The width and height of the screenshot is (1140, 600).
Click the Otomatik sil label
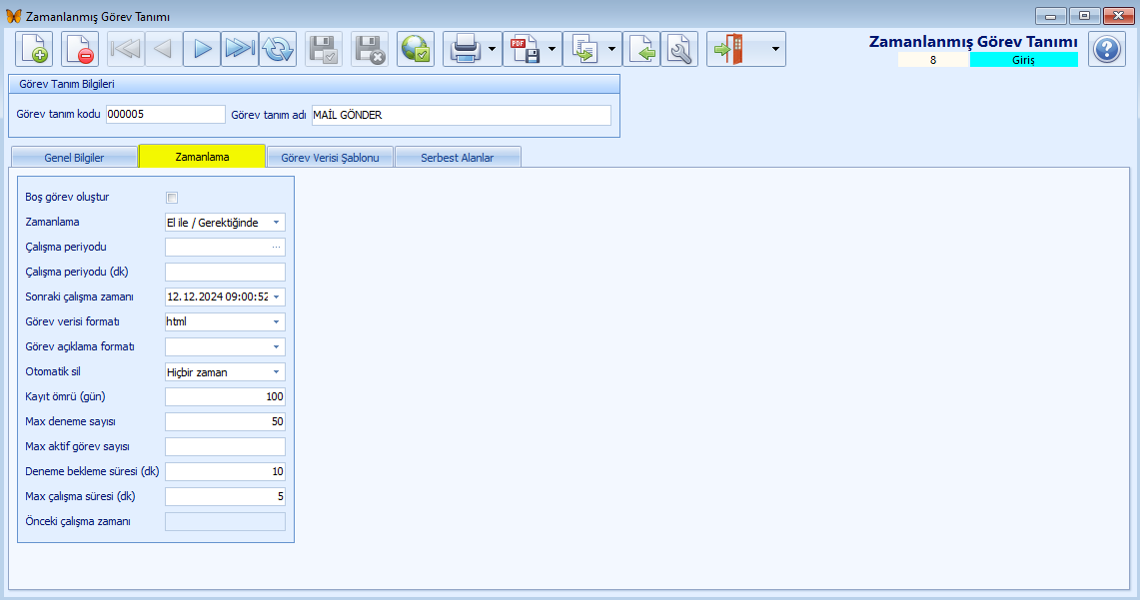point(53,371)
